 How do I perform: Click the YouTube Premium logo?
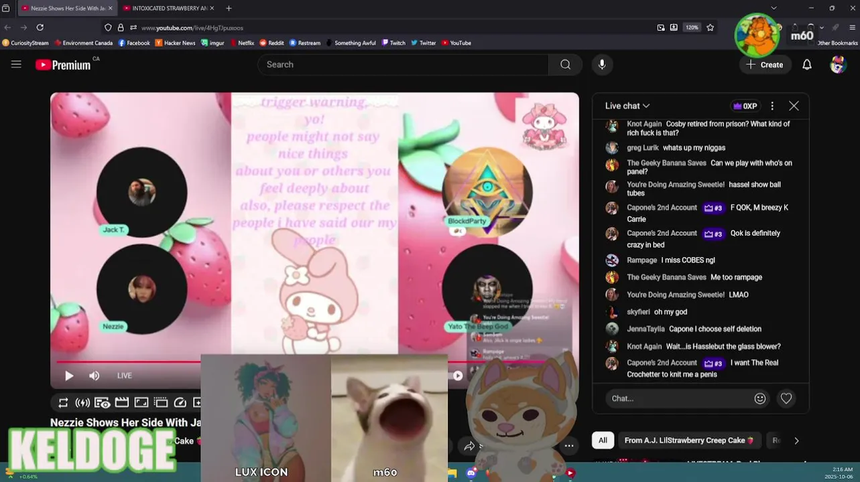[x=64, y=64]
